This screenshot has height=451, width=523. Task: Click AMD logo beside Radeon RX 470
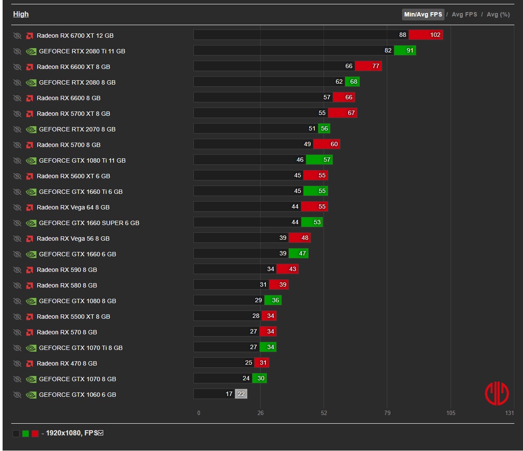pos(29,363)
